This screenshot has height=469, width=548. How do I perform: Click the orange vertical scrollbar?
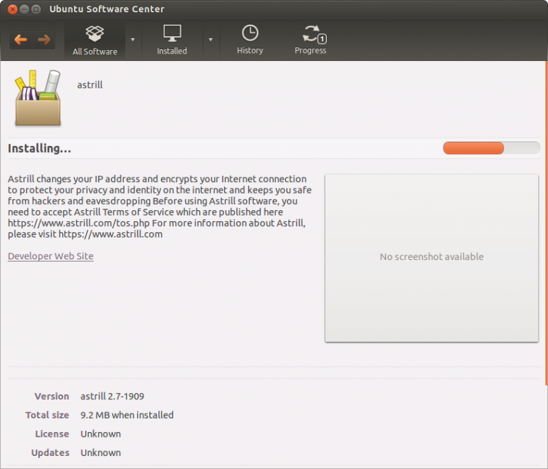pos(546,223)
